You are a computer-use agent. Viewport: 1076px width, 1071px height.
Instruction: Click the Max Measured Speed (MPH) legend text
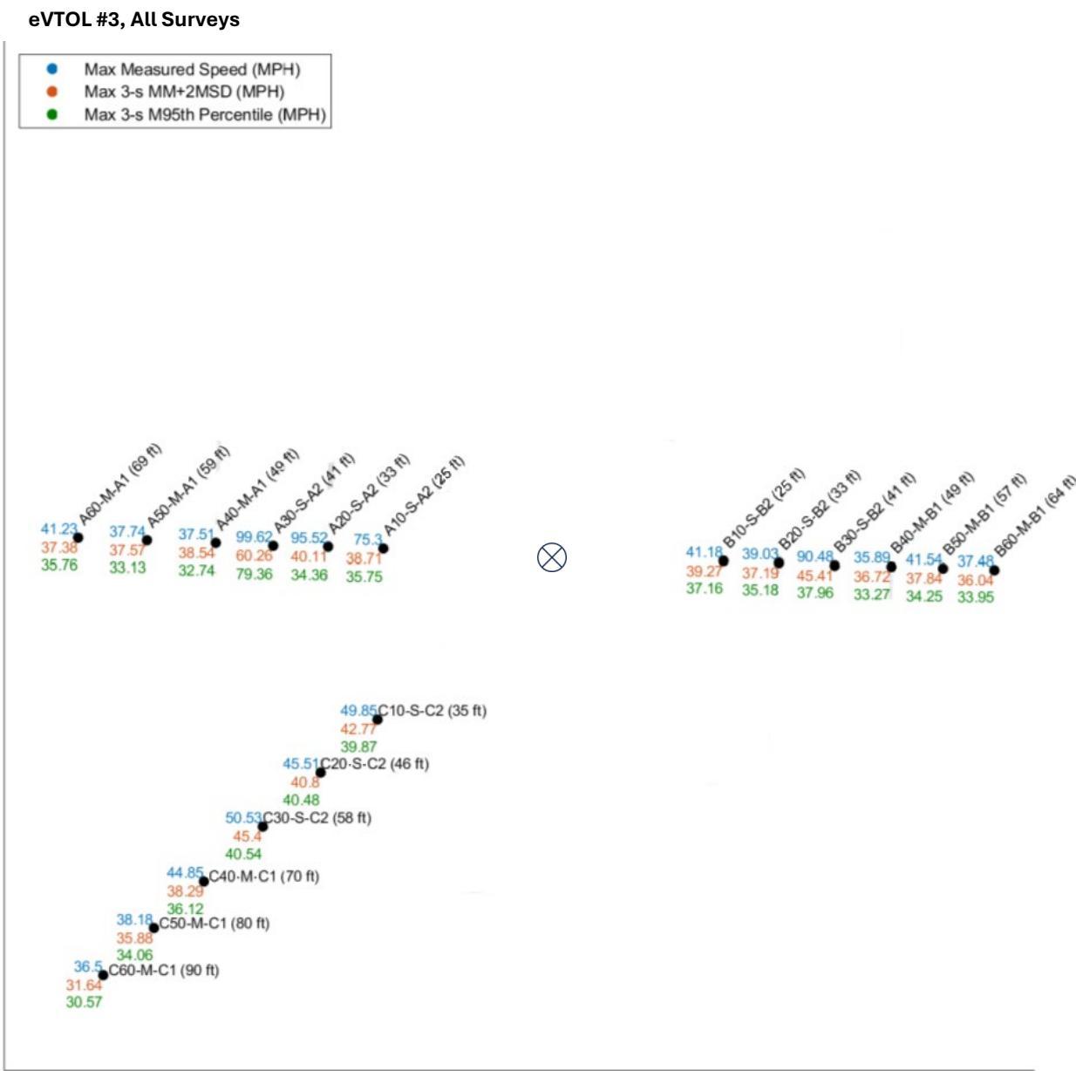pos(192,69)
